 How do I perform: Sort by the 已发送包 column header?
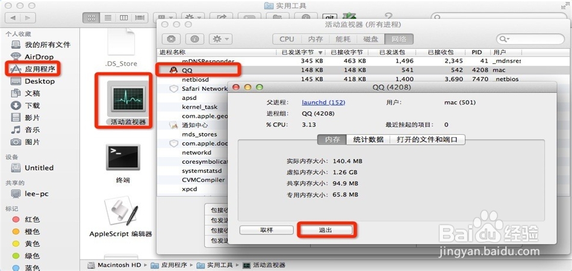(x=392, y=52)
